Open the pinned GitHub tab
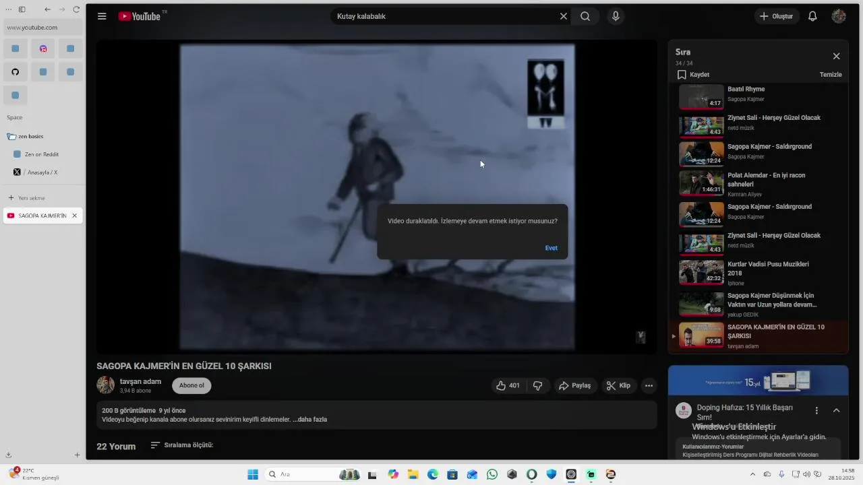The image size is (863, 485). [x=16, y=72]
